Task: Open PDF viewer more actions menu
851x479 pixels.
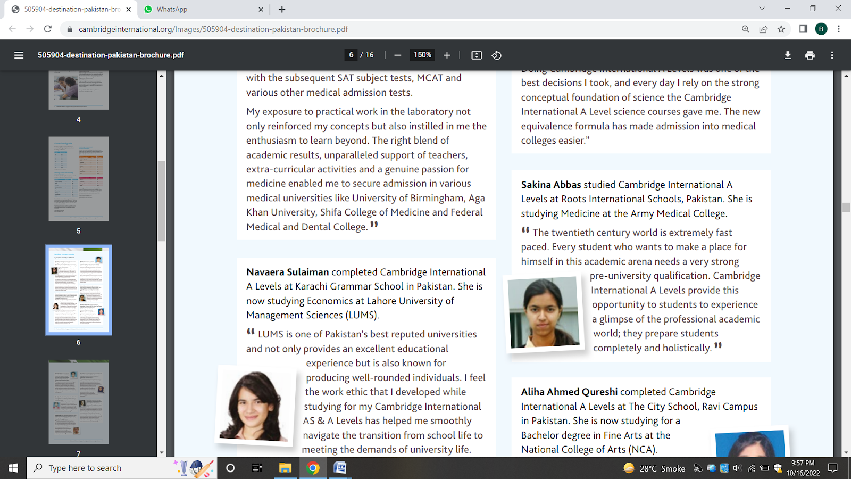Action: 832,55
